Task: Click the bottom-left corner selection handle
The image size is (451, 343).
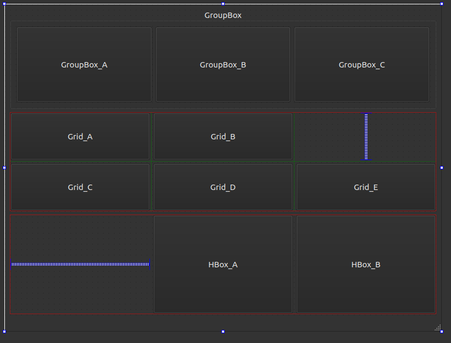Action: click(x=4, y=332)
